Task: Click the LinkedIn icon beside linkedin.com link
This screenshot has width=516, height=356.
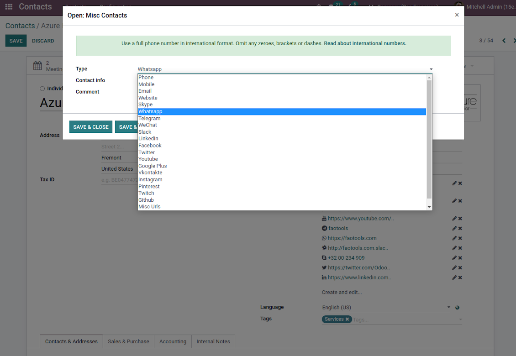Action: pyautogui.click(x=324, y=277)
